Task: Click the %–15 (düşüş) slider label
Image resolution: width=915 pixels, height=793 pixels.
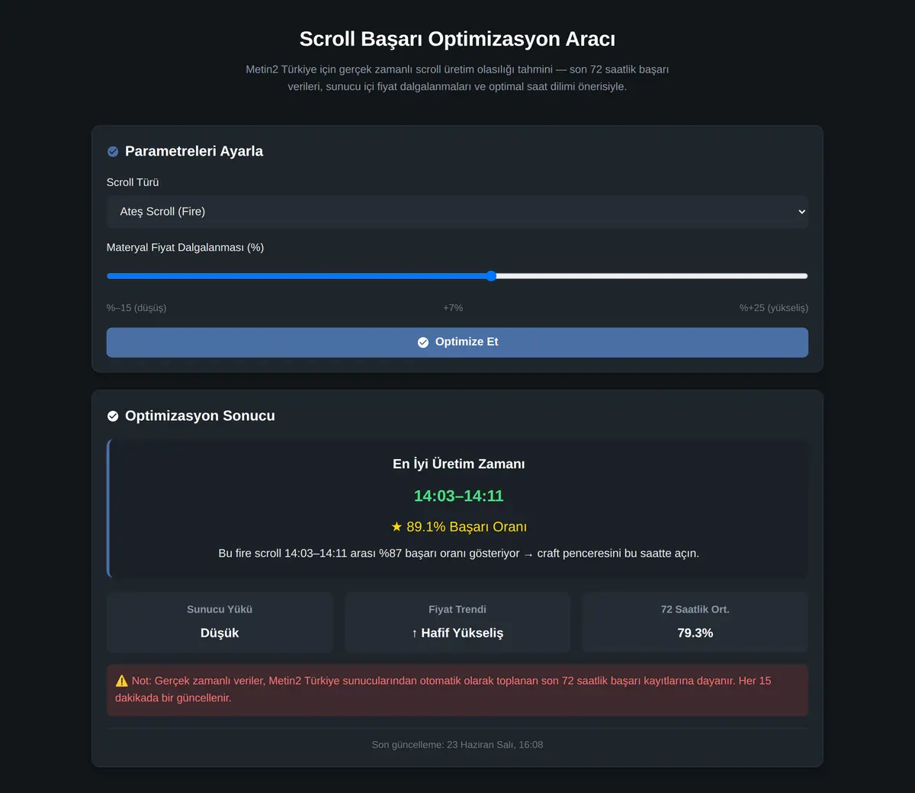Action: (136, 308)
